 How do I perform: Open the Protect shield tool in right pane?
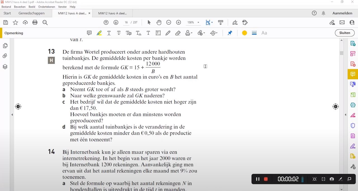click(x=353, y=126)
